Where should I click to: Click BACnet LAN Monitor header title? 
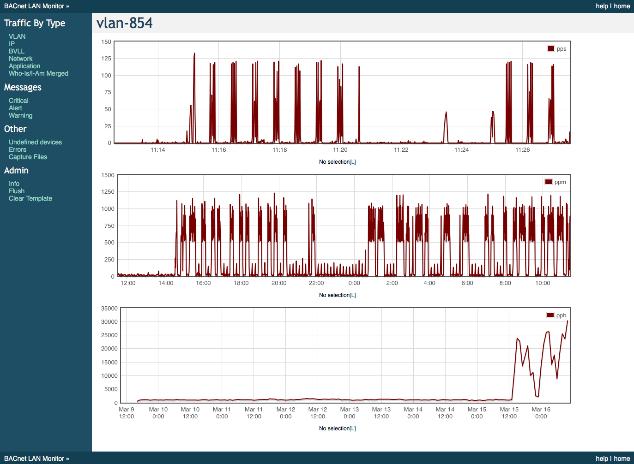tap(34, 6)
